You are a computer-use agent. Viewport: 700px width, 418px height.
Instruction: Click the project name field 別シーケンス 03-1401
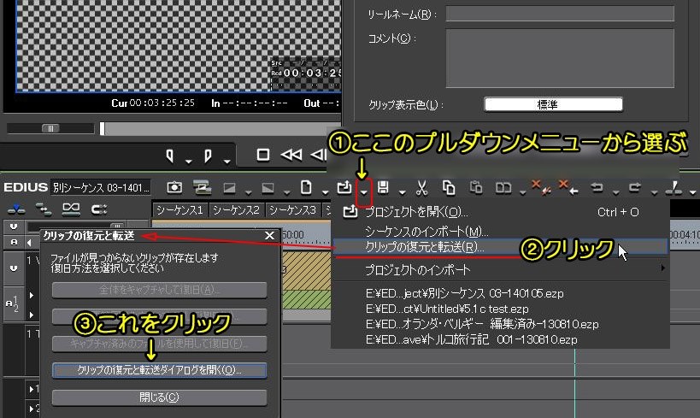click(101, 187)
